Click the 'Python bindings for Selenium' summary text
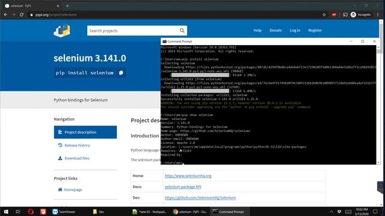 [x=81, y=100]
